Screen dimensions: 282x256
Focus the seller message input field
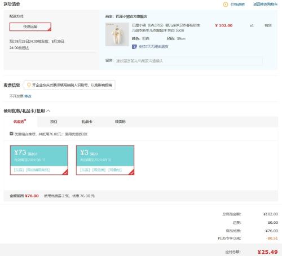188,61
